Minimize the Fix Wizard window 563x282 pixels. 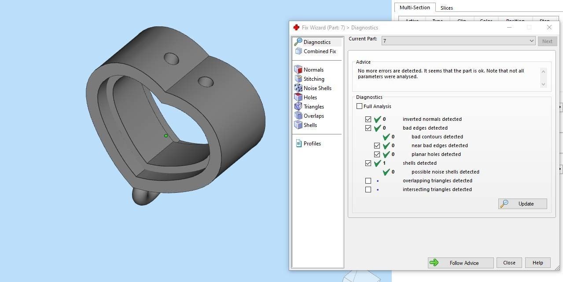click(x=509, y=27)
